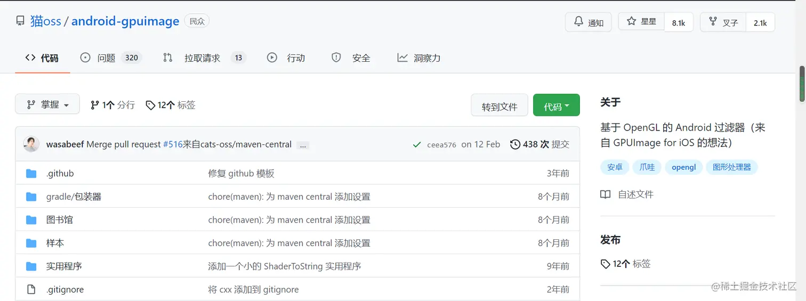Click the bell icon in 通知 button
Screen dimensions: 806x301
(x=578, y=22)
